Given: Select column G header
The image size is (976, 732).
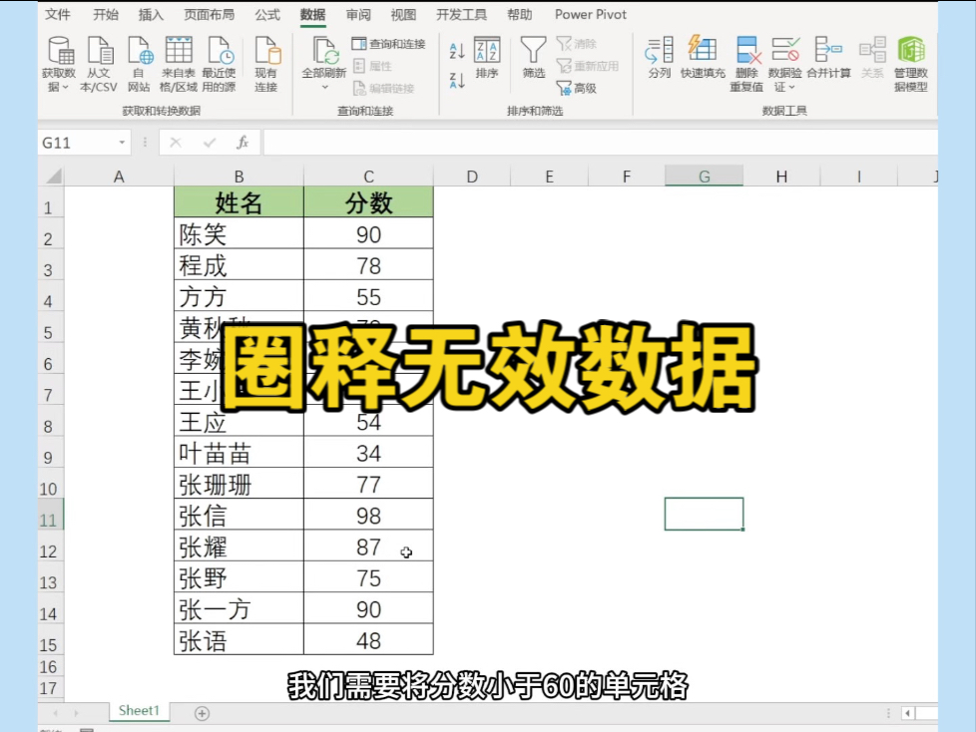Looking at the screenshot, I should (x=704, y=177).
